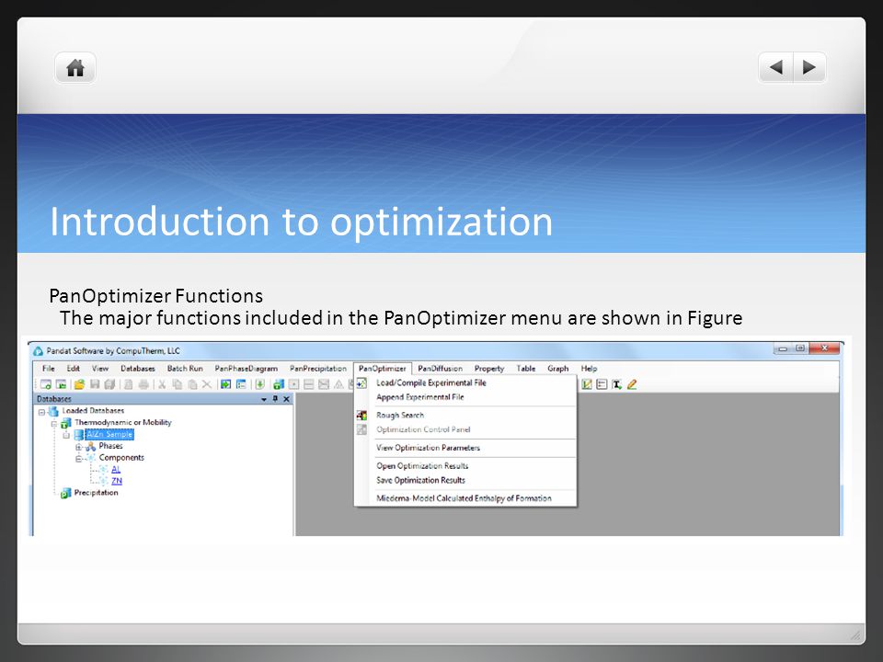
Task: Choose Miedema-Model Calculated Enthalpy of Formation
Action: [x=465, y=498]
